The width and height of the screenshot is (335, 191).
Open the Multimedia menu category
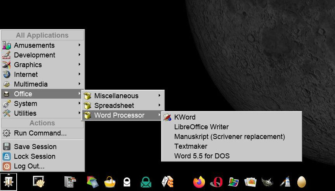(43, 84)
